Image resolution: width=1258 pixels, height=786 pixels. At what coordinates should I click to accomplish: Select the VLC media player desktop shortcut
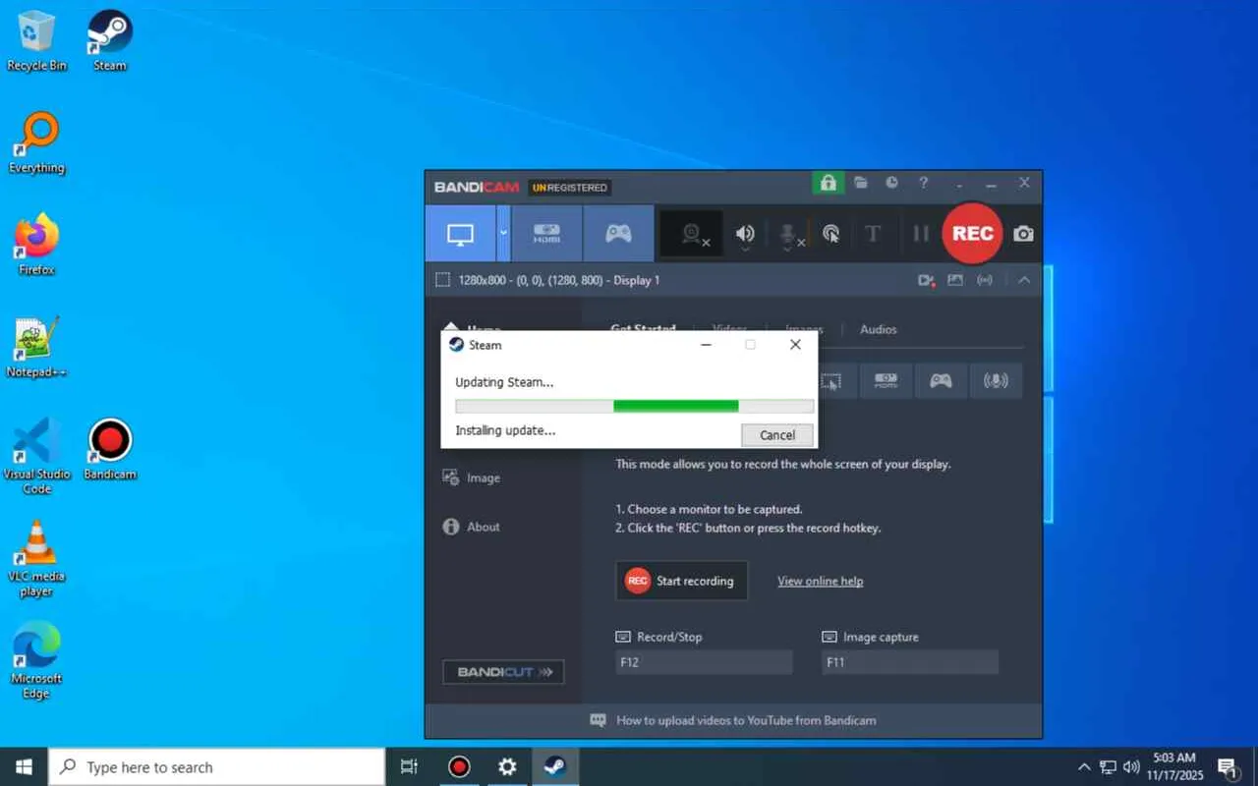(37, 559)
